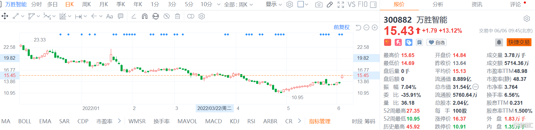535x130 pixels.
Task: Click the pencil draw toggle icon
Action: 330,4
